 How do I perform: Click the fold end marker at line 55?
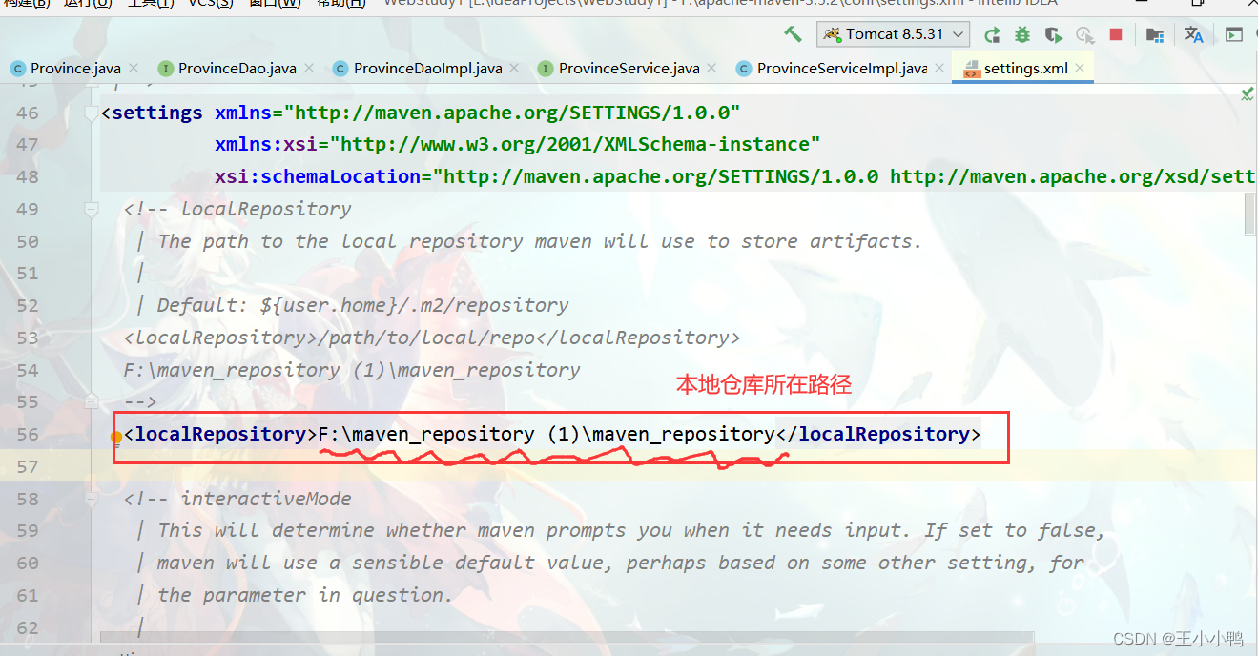93,402
